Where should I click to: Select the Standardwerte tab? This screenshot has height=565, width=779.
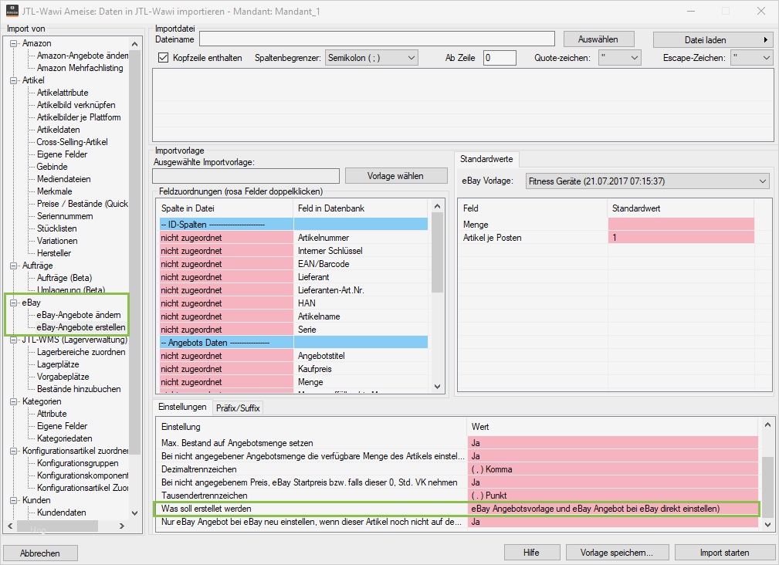487,158
